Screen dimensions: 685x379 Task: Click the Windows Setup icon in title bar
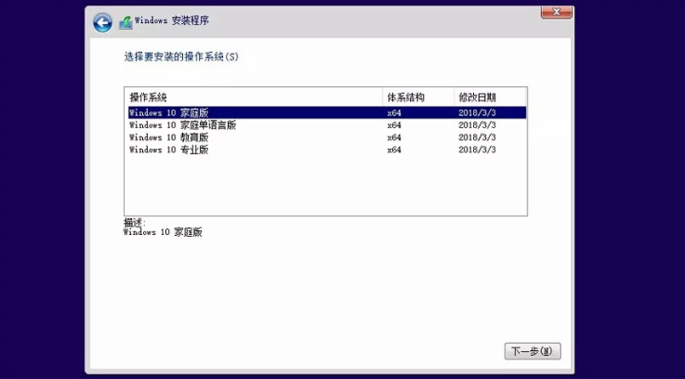[125, 23]
